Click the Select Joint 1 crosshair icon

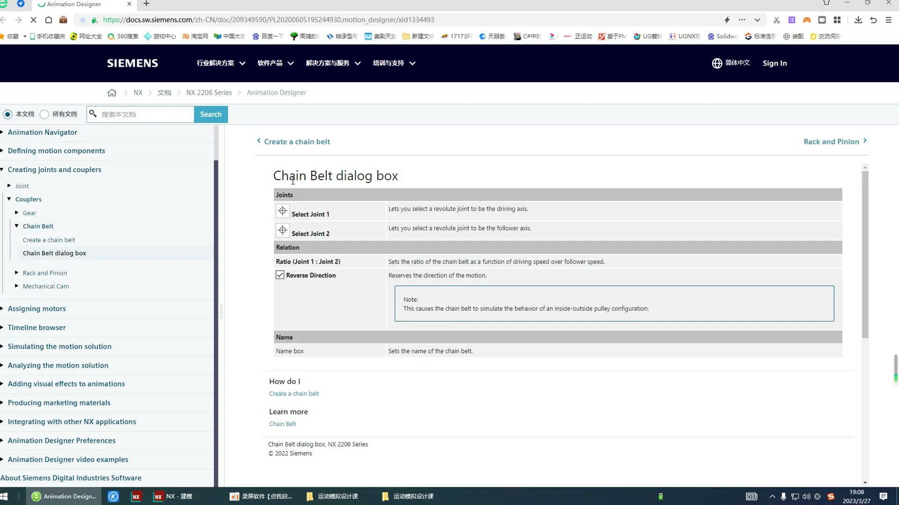282,211
